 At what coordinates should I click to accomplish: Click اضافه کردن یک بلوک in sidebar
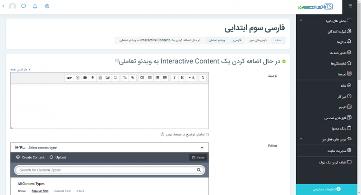pyautogui.click(x=335, y=162)
